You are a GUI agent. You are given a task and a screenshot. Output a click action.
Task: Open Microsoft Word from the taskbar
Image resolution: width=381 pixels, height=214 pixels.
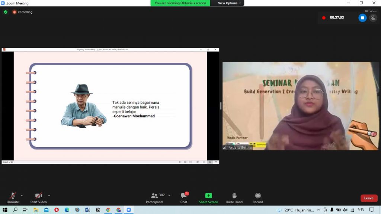click(87, 210)
